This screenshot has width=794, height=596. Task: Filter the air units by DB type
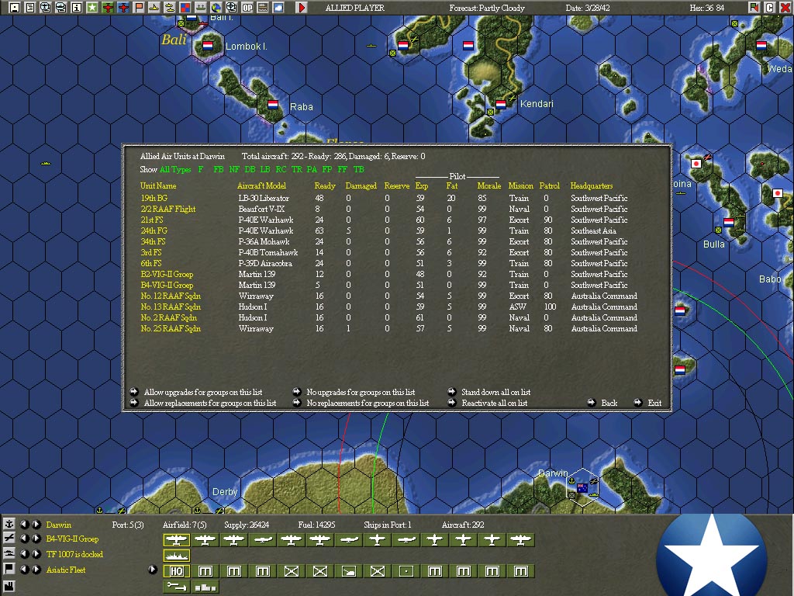point(250,169)
